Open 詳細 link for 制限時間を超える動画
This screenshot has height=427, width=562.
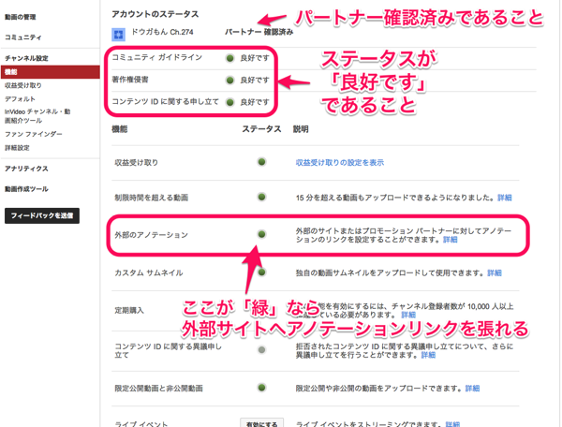[x=504, y=198]
